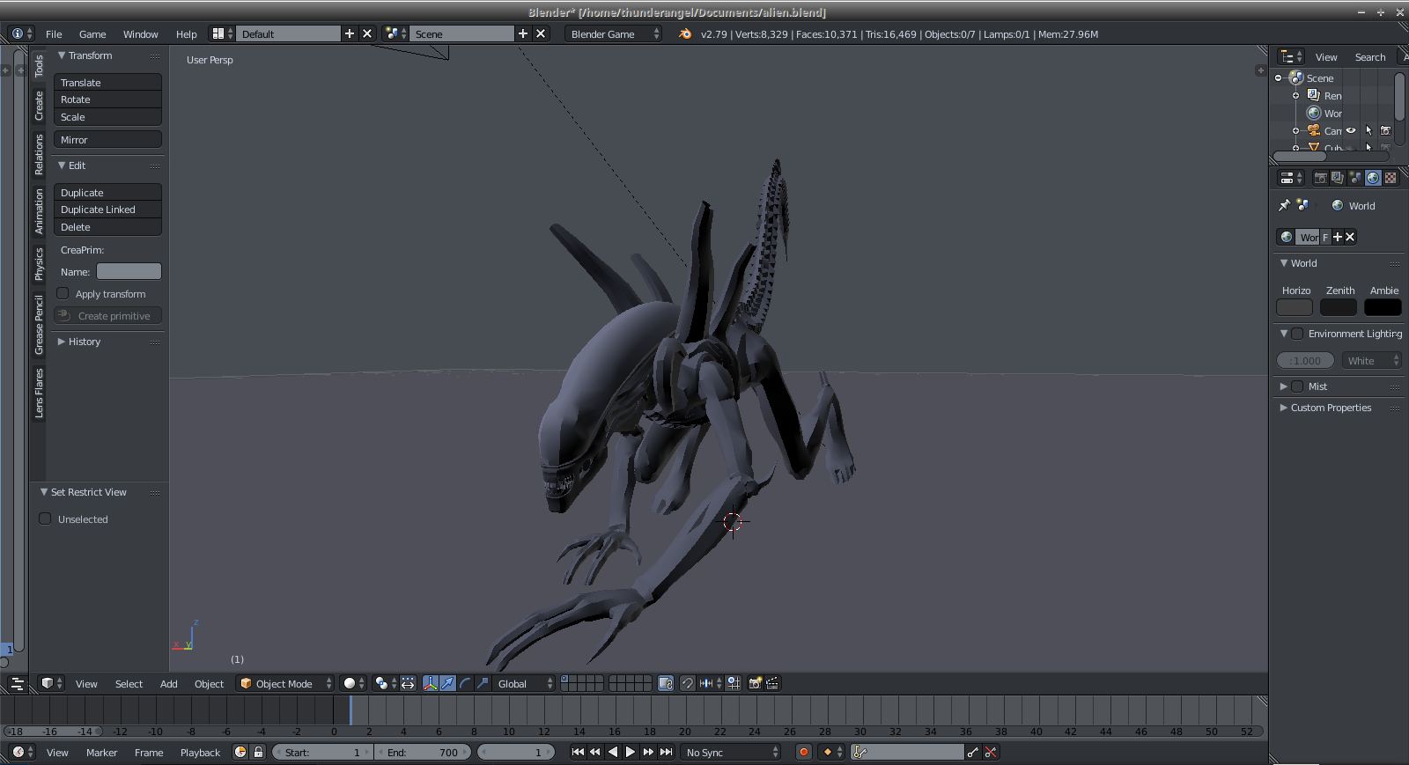Open the Blender Game engine dropdown

[613, 33]
